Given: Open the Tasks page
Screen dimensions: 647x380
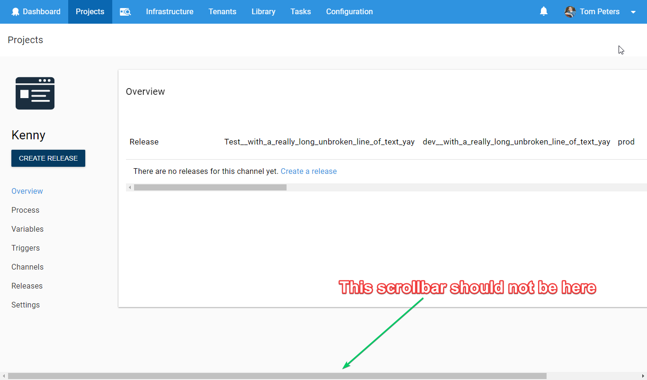Looking at the screenshot, I should 300,11.
